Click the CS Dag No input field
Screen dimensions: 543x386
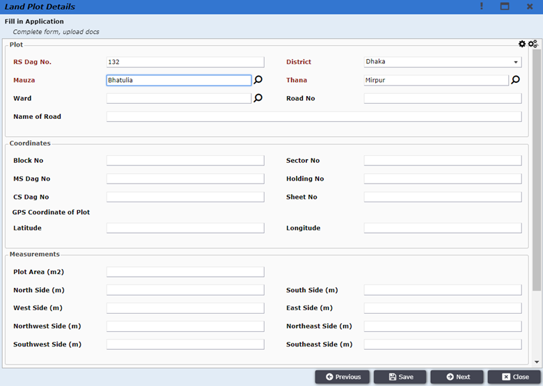[185, 197]
